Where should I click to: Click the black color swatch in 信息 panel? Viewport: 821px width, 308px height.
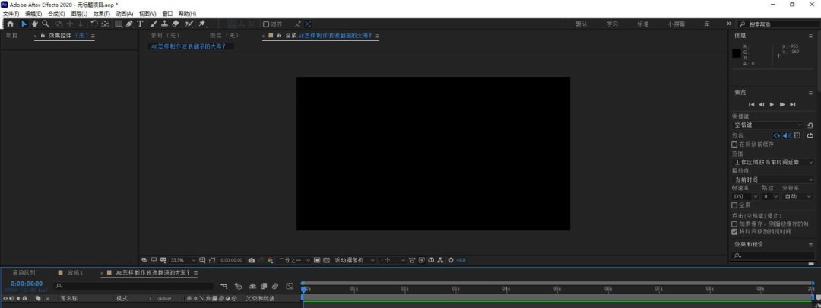[736, 53]
